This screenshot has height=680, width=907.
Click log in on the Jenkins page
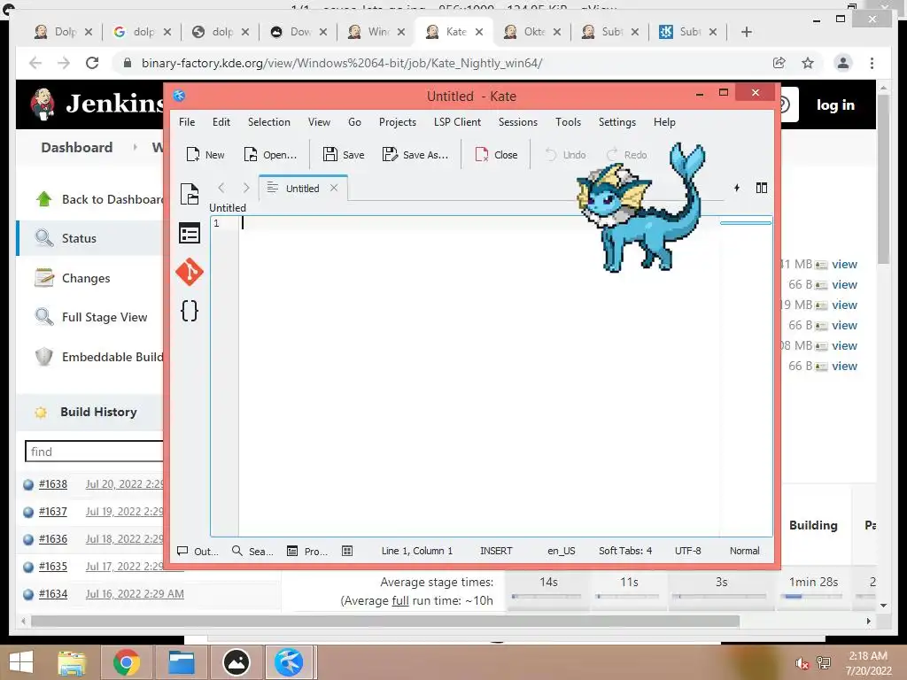pos(835,104)
